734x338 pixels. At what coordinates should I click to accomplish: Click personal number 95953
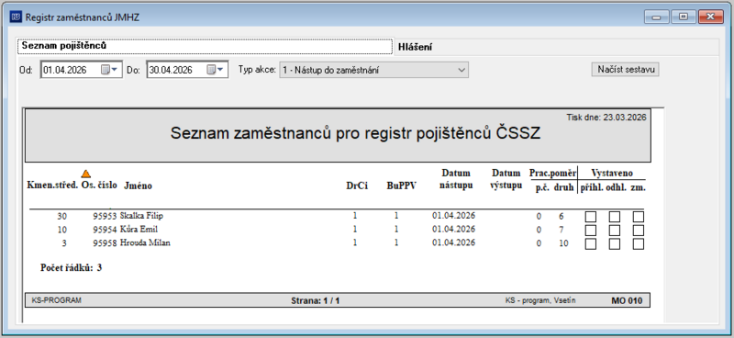point(105,216)
